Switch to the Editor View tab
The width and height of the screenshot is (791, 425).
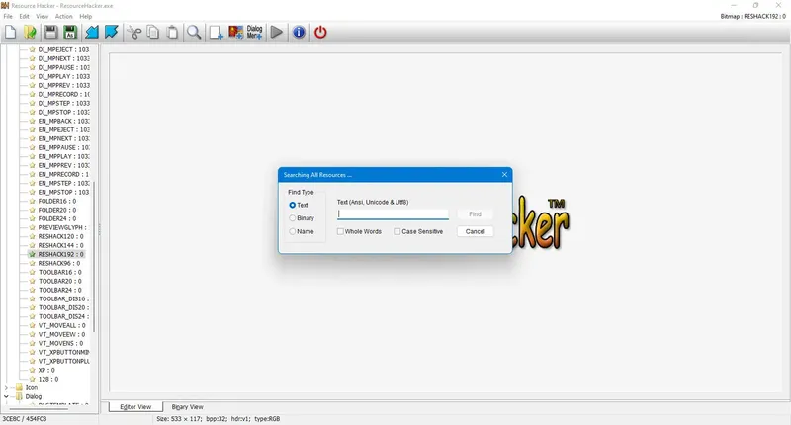[135, 407]
